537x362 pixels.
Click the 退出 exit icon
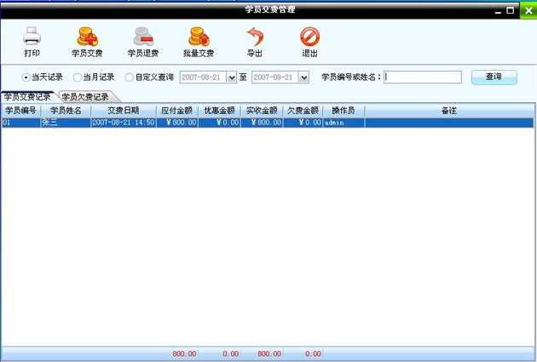tap(309, 37)
